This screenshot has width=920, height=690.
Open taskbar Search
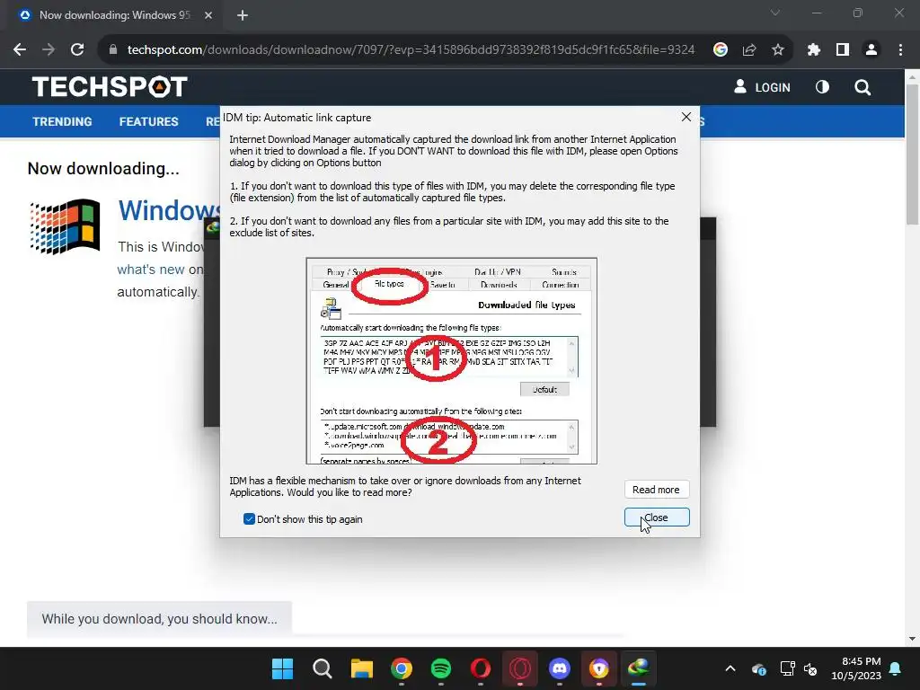point(323,668)
